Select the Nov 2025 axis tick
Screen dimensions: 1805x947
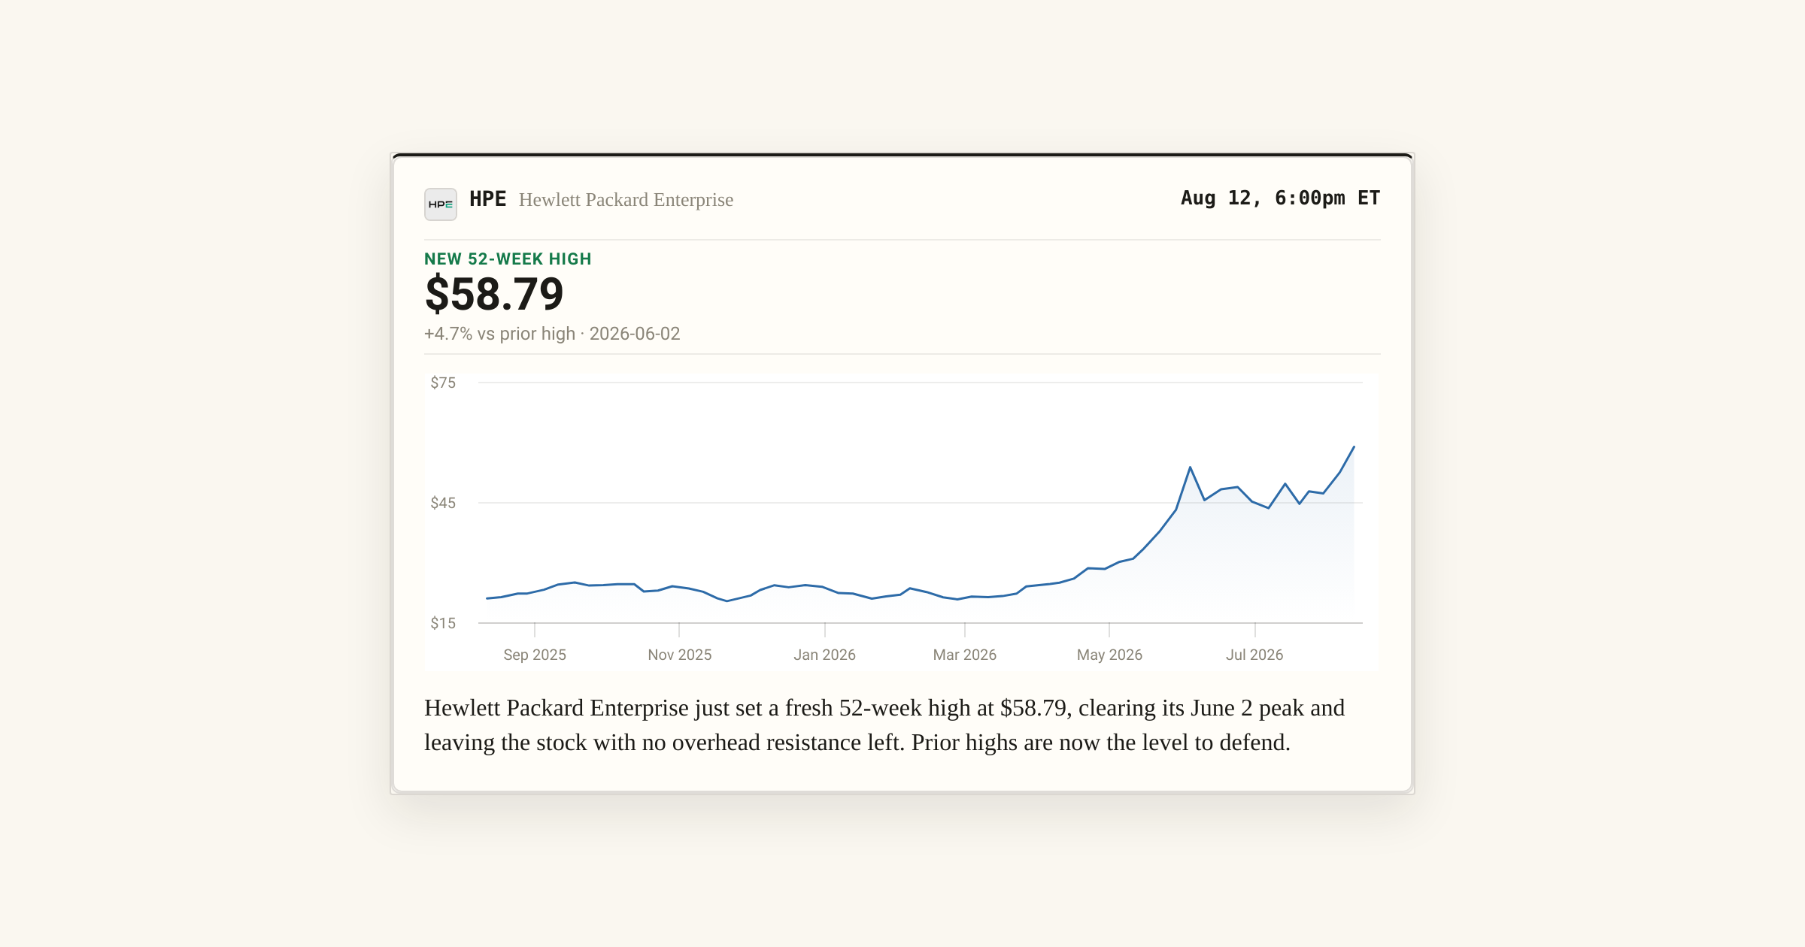coord(680,655)
